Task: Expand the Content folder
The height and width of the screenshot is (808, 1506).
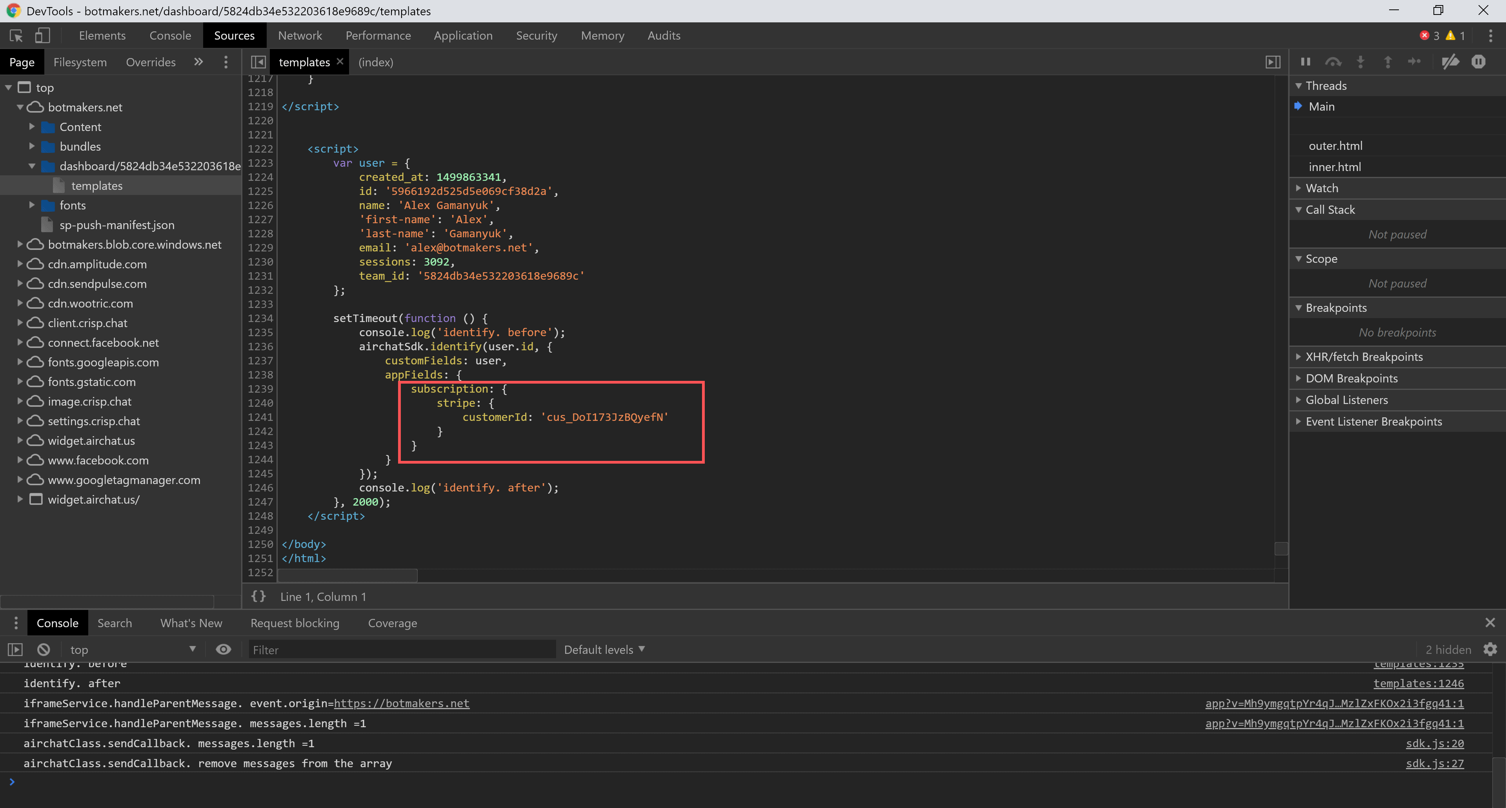Action: pyautogui.click(x=31, y=127)
